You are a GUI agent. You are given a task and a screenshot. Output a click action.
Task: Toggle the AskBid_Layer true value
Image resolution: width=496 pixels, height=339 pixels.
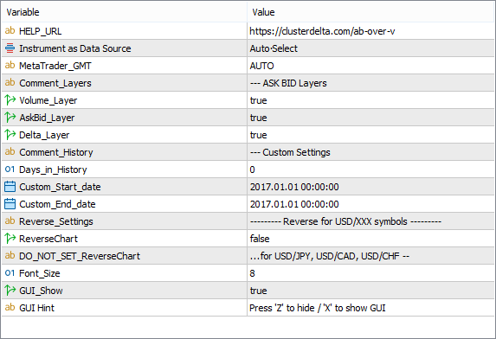click(370, 118)
